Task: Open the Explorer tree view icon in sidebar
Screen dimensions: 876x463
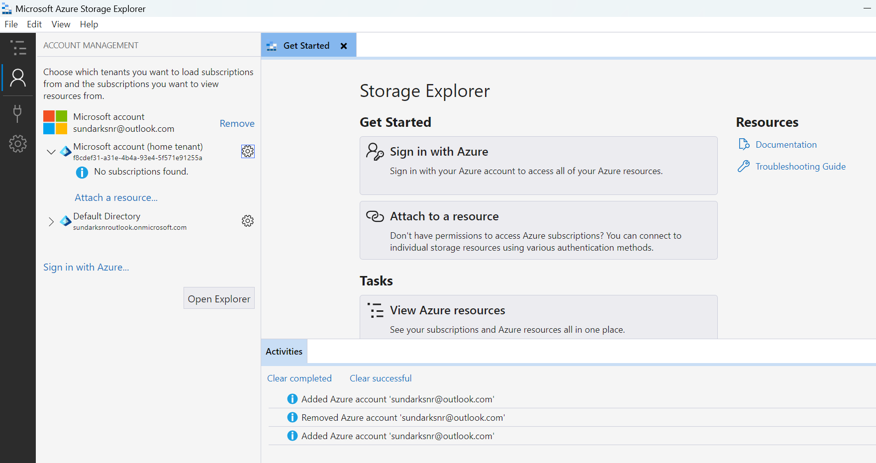Action: tap(18, 48)
